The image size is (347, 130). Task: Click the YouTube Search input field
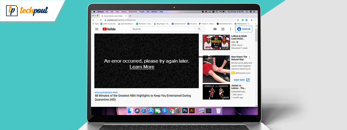point(163,29)
